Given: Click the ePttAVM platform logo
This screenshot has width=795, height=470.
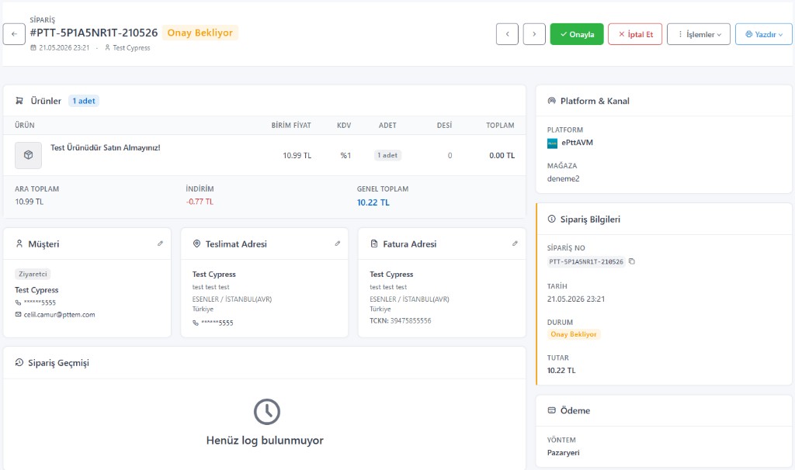Looking at the screenshot, I should pyautogui.click(x=552, y=143).
